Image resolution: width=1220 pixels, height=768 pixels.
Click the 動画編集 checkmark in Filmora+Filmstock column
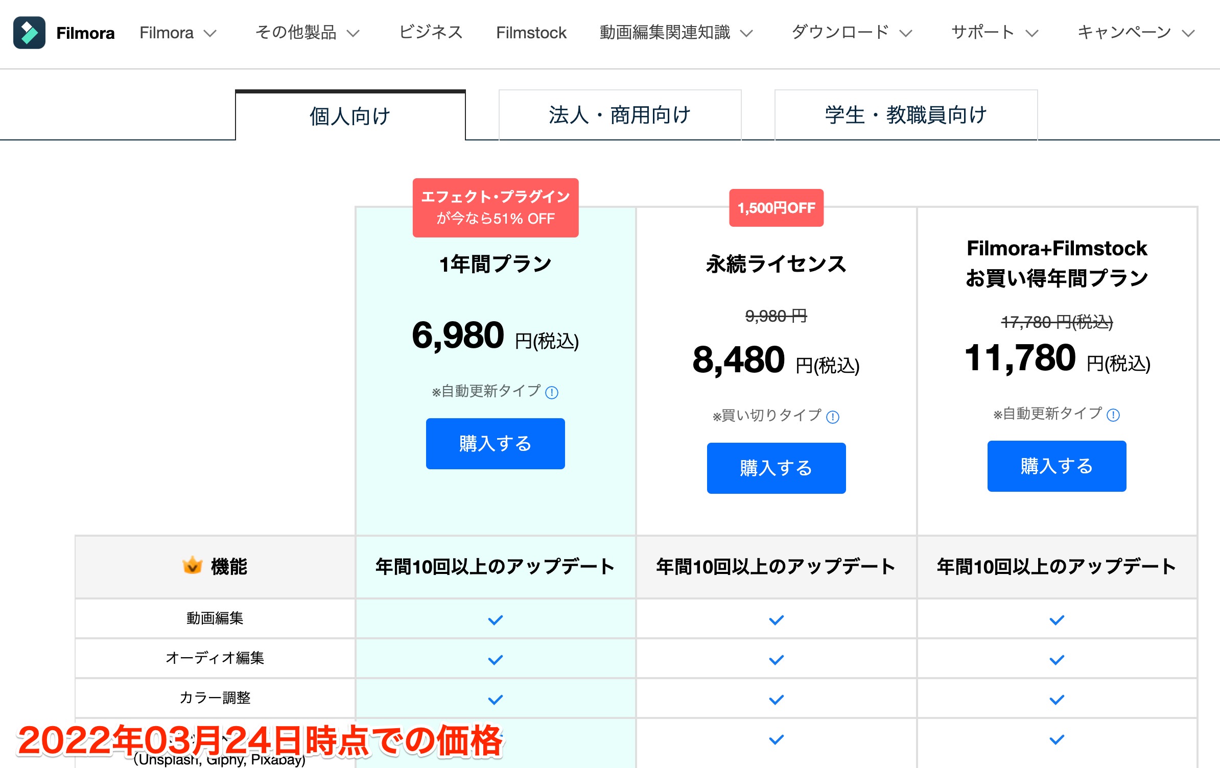pyautogui.click(x=1057, y=620)
